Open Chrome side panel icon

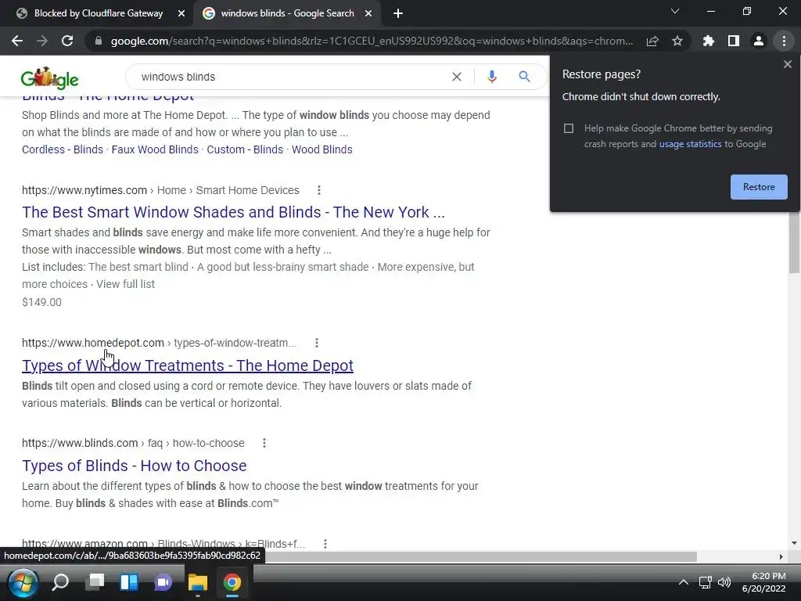pos(734,41)
